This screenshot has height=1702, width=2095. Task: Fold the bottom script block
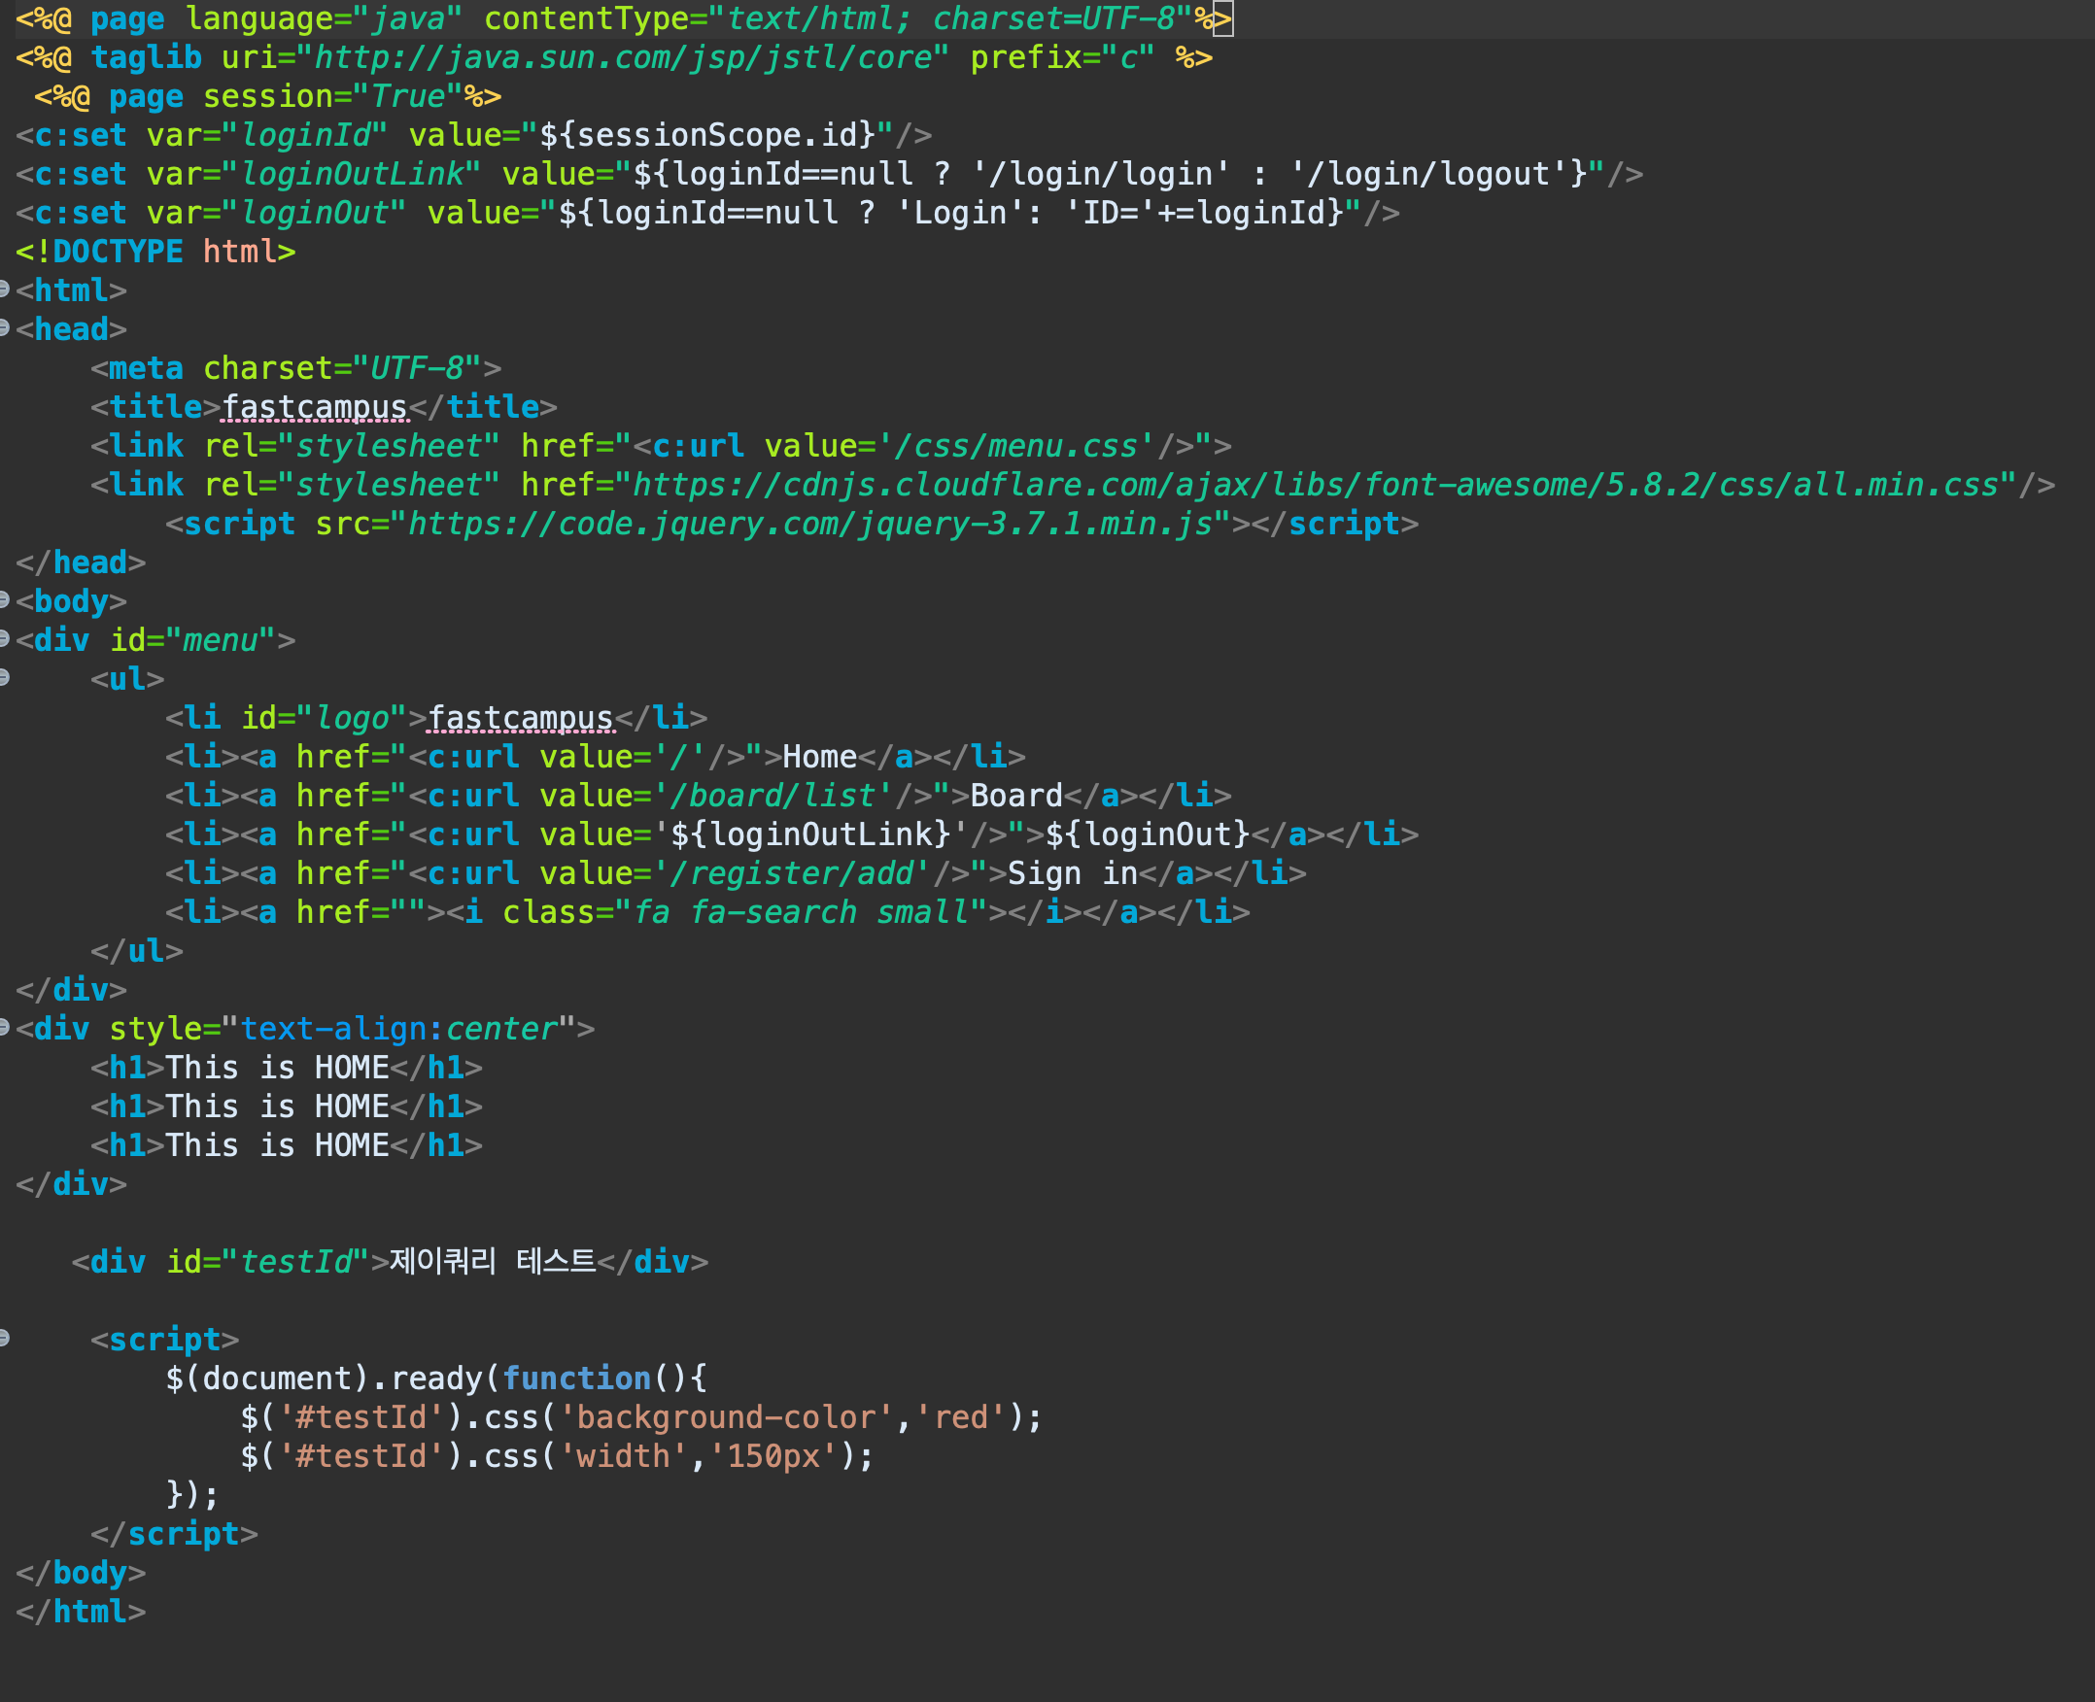(x=4, y=1338)
